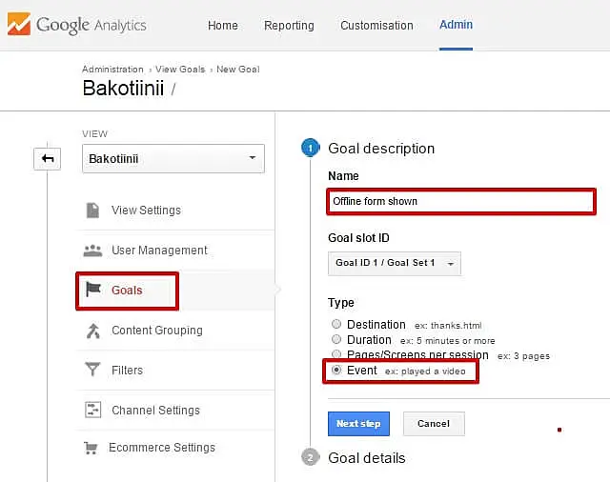
Task: Click the Ecommerce Settings cart icon
Action: tap(91, 448)
